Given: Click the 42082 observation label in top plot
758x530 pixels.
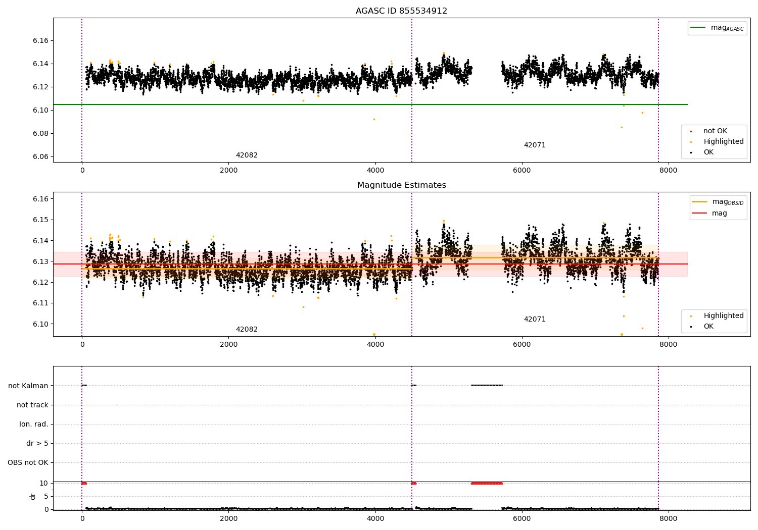Looking at the screenshot, I should tap(247, 155).
